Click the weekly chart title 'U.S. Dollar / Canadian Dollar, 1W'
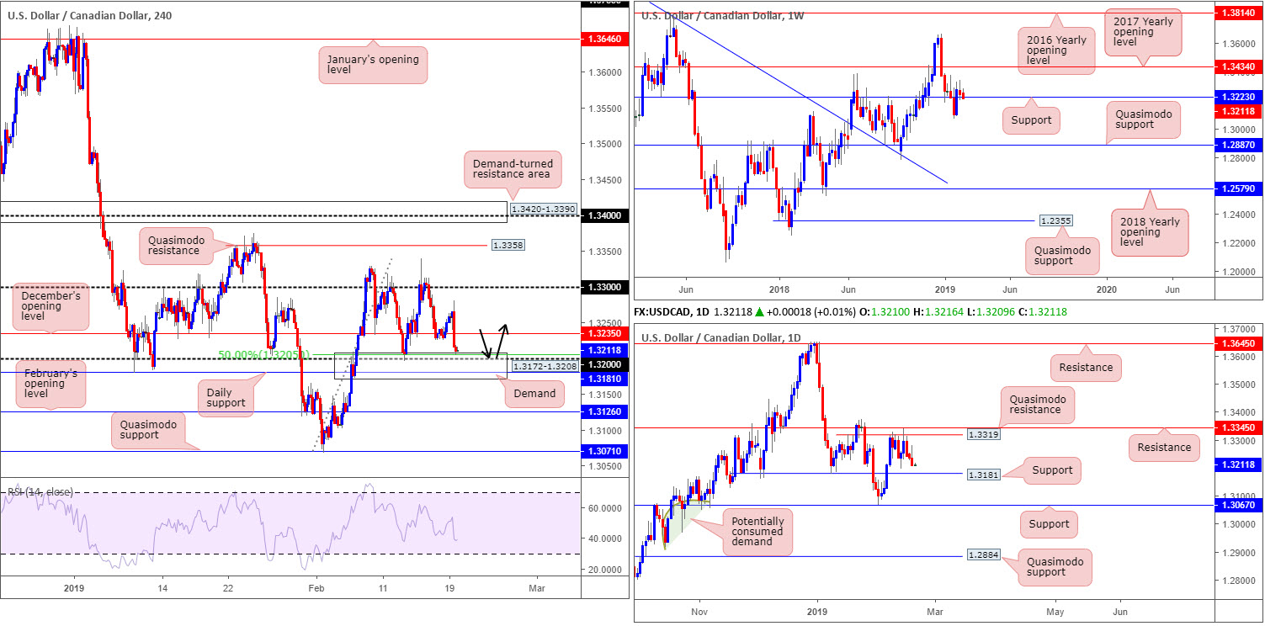The height and width of the screenshot is (626, 1265). (724, 16)
